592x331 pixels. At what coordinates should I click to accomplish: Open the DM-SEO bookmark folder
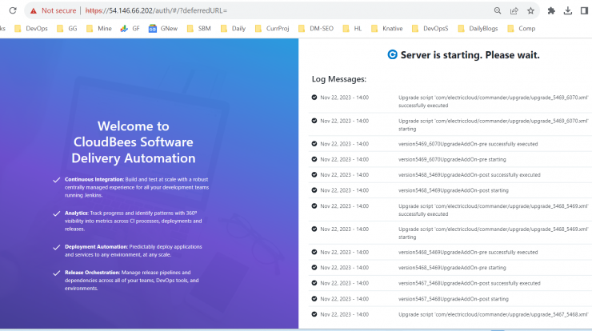(316, 29)
